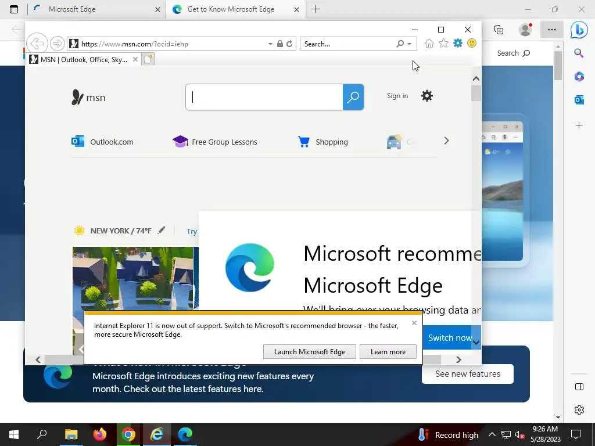Viewport: 595px width, 446px height.
Task: Open the Edge profile avatar
Action: (525, 30)
